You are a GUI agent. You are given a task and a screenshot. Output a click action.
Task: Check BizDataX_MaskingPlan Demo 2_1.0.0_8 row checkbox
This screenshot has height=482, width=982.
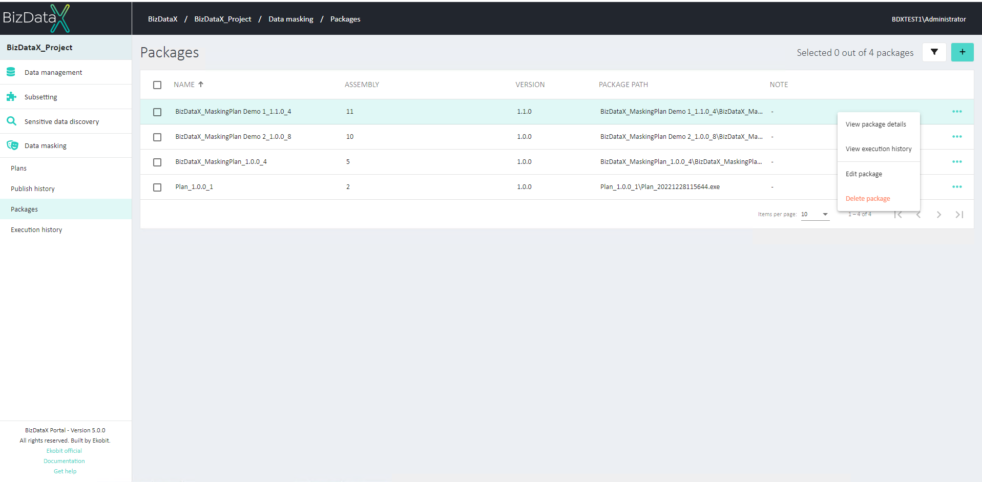(x=157, y=137)
